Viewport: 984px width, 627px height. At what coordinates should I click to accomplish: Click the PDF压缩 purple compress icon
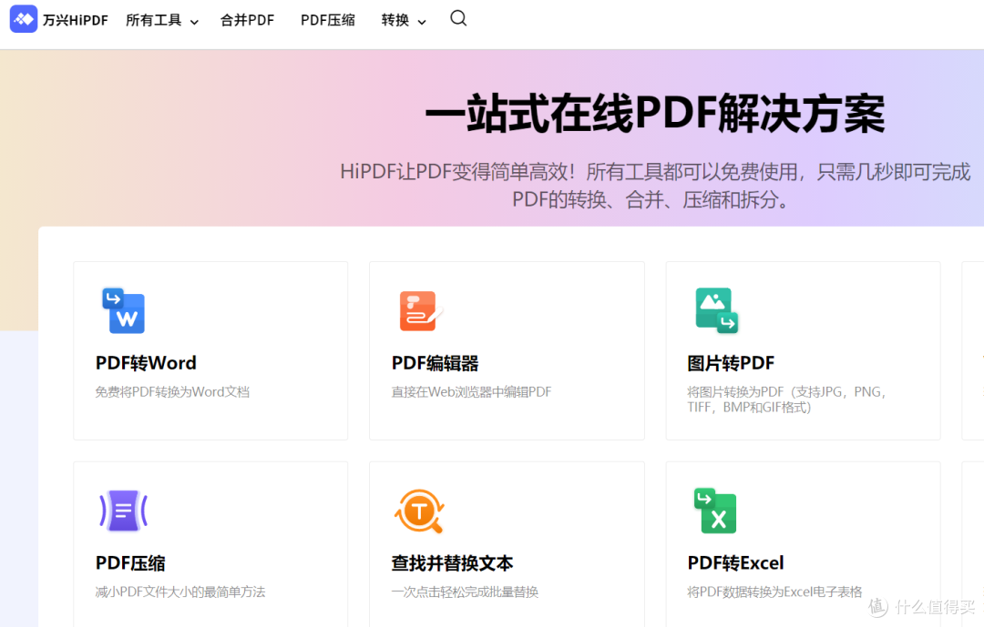[124, 511]
